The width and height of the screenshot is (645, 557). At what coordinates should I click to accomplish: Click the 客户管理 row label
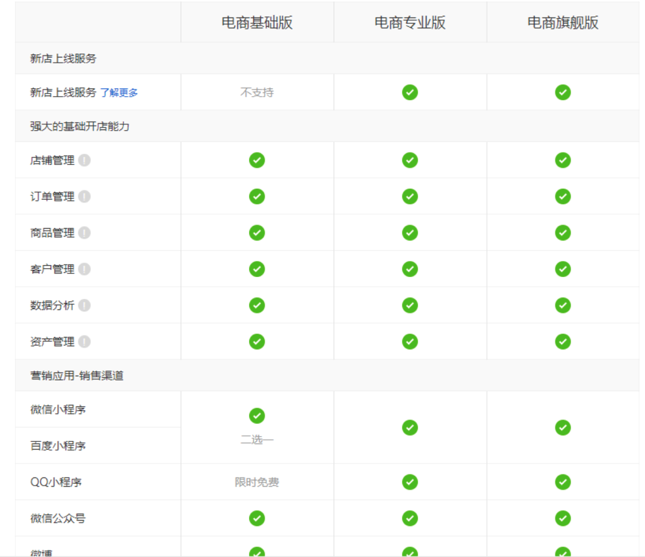pyautogui.click(x=52, y=269)
